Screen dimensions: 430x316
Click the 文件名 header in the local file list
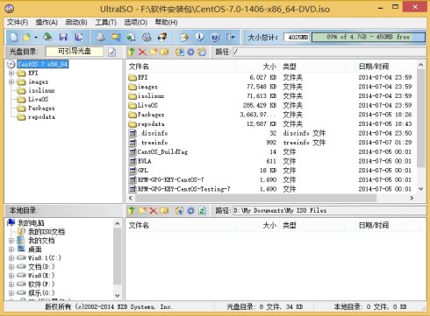(x=181, y=225)
